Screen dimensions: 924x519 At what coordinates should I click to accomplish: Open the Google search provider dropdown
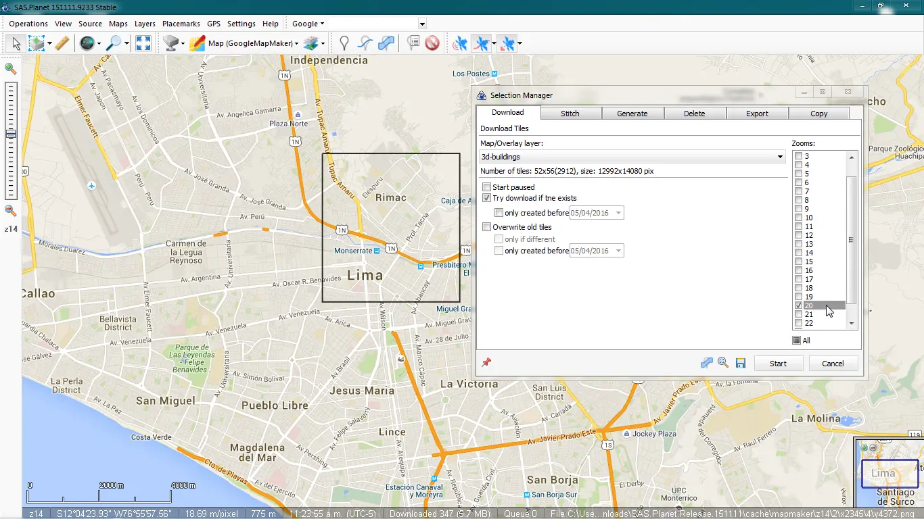[x=308, y=24]
